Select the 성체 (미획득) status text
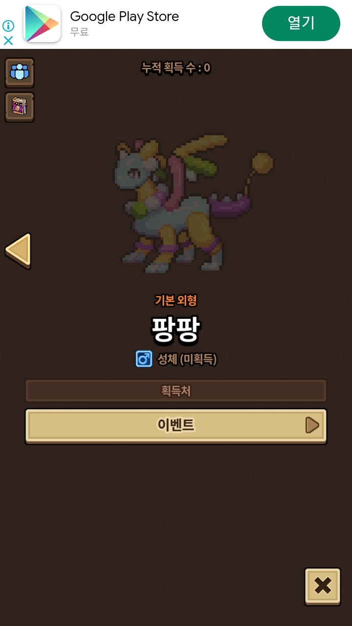This screenshot has width=352, height=626. (187, 360)
